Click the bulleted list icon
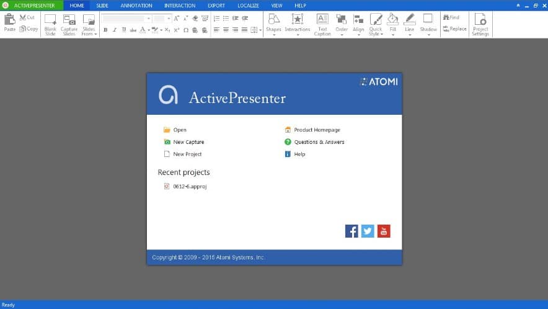This screenshot has width=548, height=309. pos(226,18)
